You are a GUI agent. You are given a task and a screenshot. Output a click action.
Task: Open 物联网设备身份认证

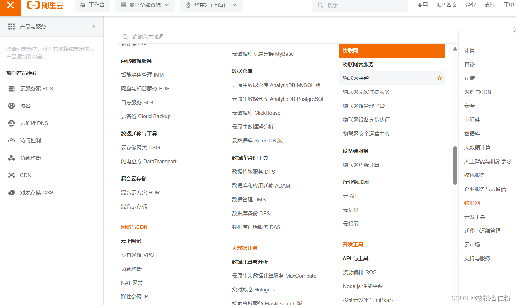pos(366,120)
